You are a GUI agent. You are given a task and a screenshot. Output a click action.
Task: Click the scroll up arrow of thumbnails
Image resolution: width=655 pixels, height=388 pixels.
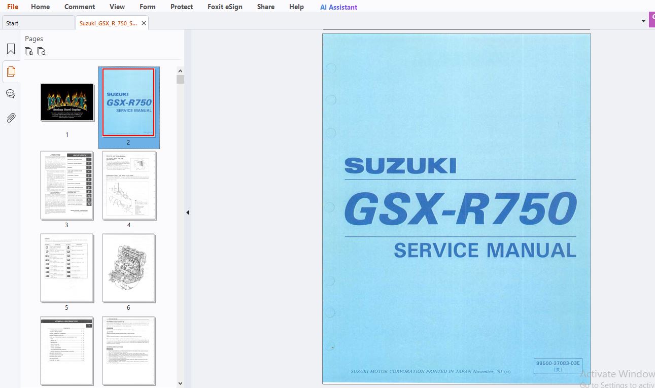pyautogui.click(x=180, y=71)
